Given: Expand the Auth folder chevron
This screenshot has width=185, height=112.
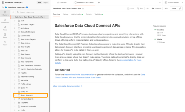Looking at the screenshot, I should point(15,21).
